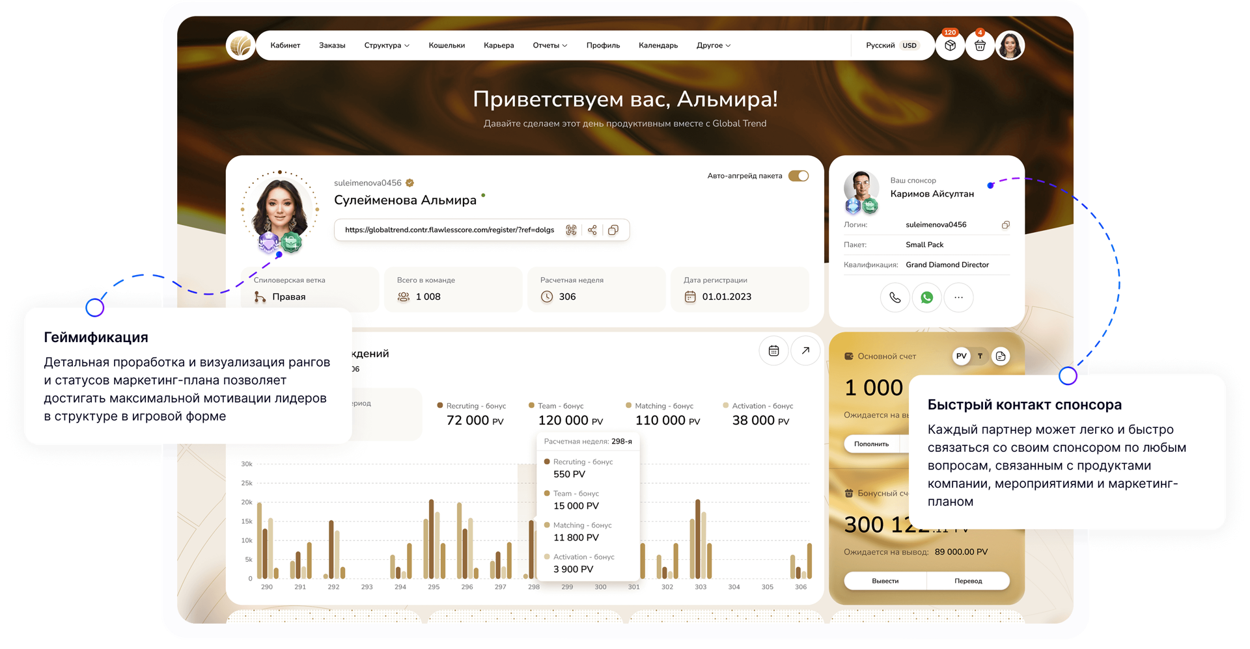Viewport: 1250px width, 649px height.
Task: Copy the sponsor login suleimenova0456
Action: point(1006,225)
